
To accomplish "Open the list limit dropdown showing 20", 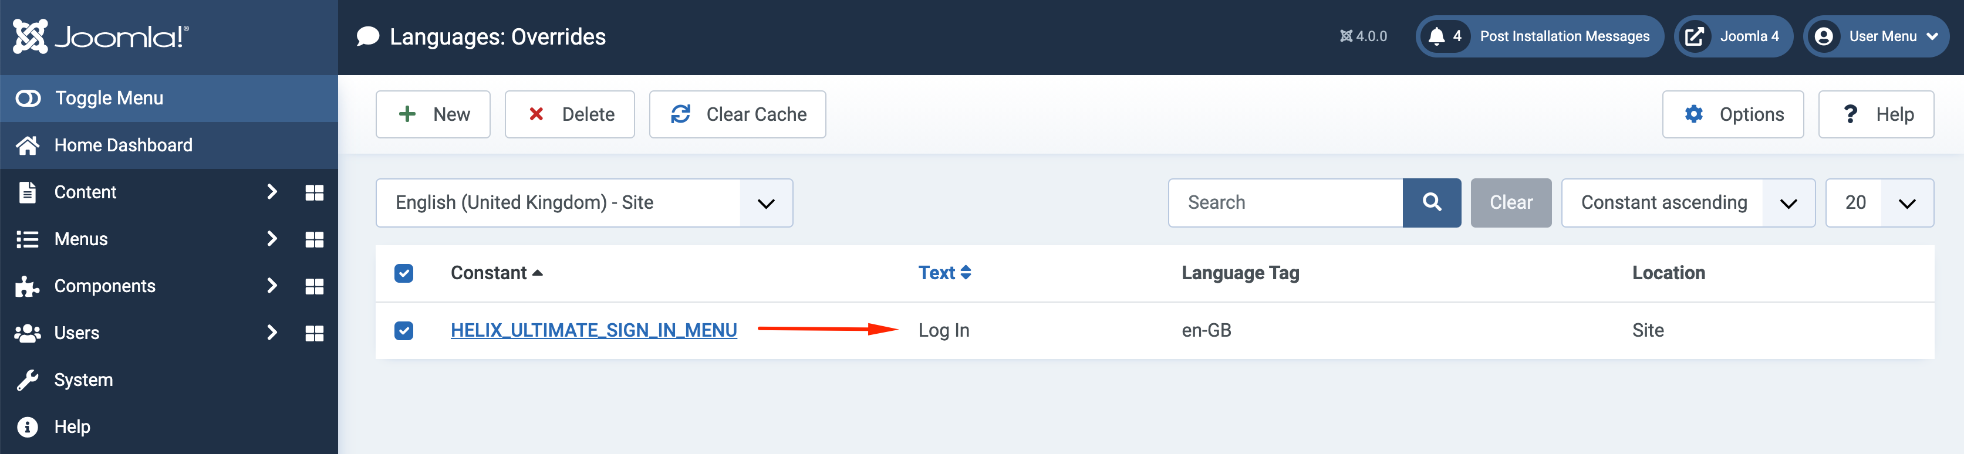I will pos(1879,202).
